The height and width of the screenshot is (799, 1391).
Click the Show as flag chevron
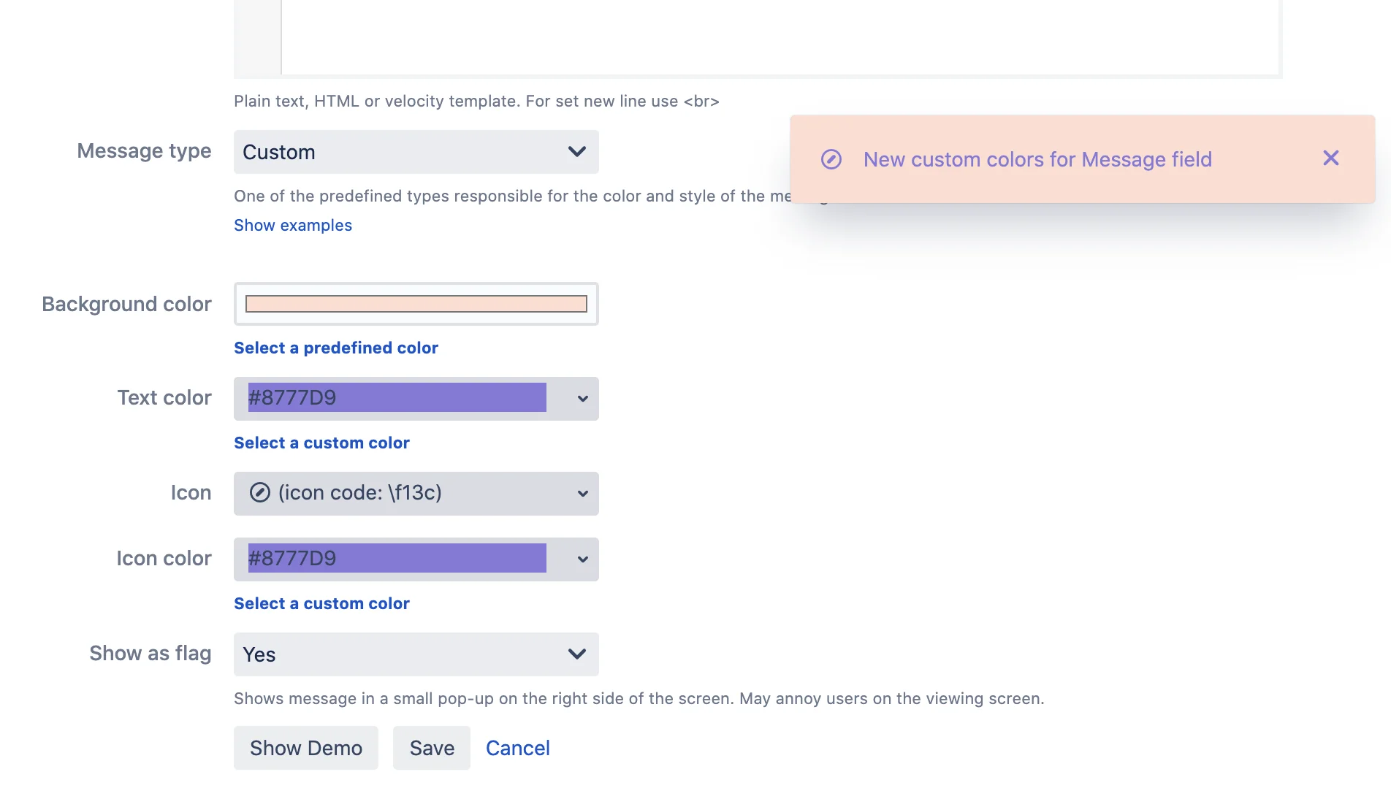coord(577,654)
